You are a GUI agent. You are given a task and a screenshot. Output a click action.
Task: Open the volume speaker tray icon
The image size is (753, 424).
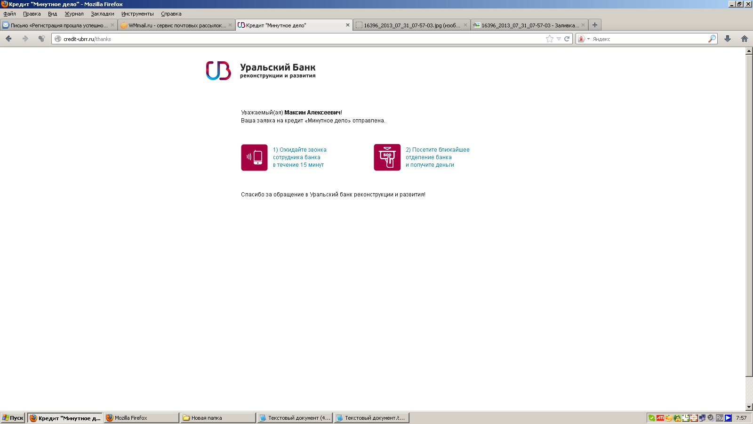point(711,418)
